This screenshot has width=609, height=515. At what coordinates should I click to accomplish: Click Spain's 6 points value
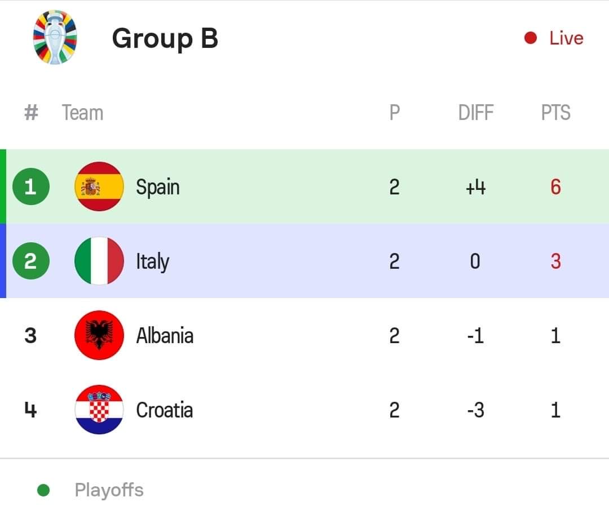[555, 187]
